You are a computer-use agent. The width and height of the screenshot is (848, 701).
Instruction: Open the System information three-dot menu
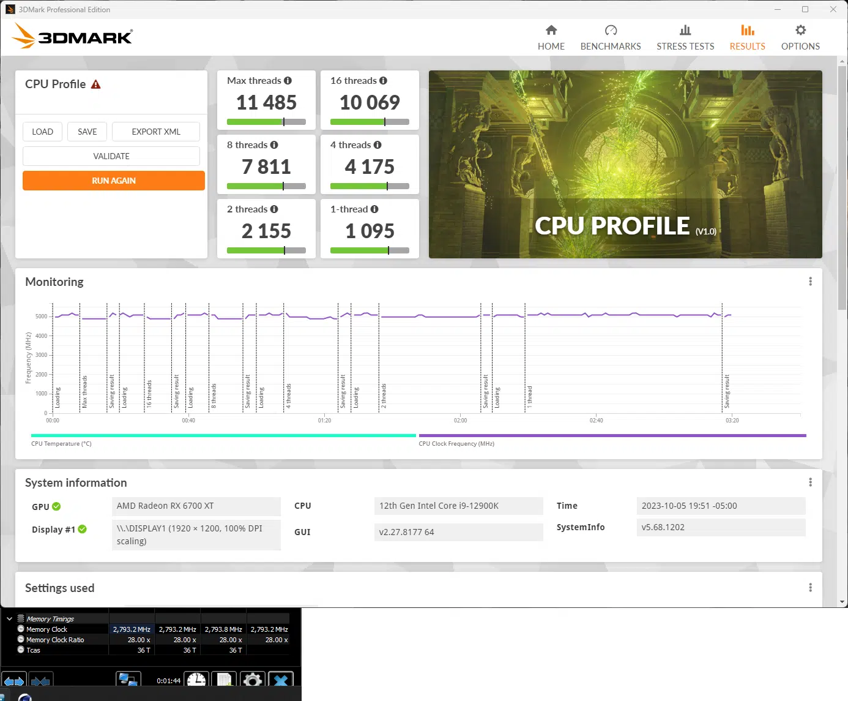[x=811, y=482]
